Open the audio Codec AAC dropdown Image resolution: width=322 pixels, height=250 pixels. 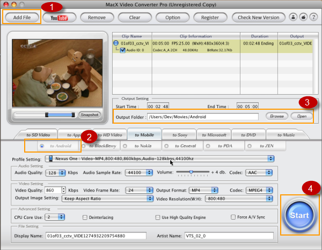pos(259,172)
